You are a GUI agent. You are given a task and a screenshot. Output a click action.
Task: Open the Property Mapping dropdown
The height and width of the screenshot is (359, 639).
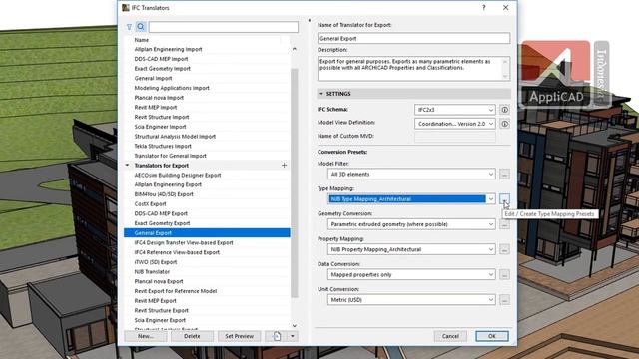point(411,249)
